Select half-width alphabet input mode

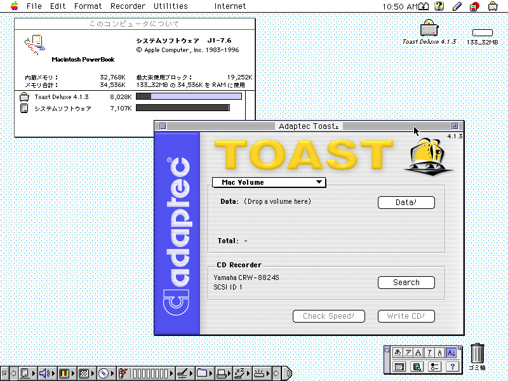click(x=440, y=352)
